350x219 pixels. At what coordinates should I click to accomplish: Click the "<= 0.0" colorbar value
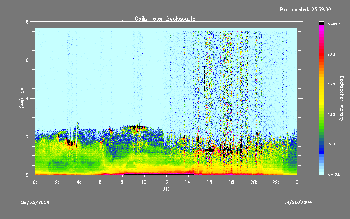click(334, 174)
